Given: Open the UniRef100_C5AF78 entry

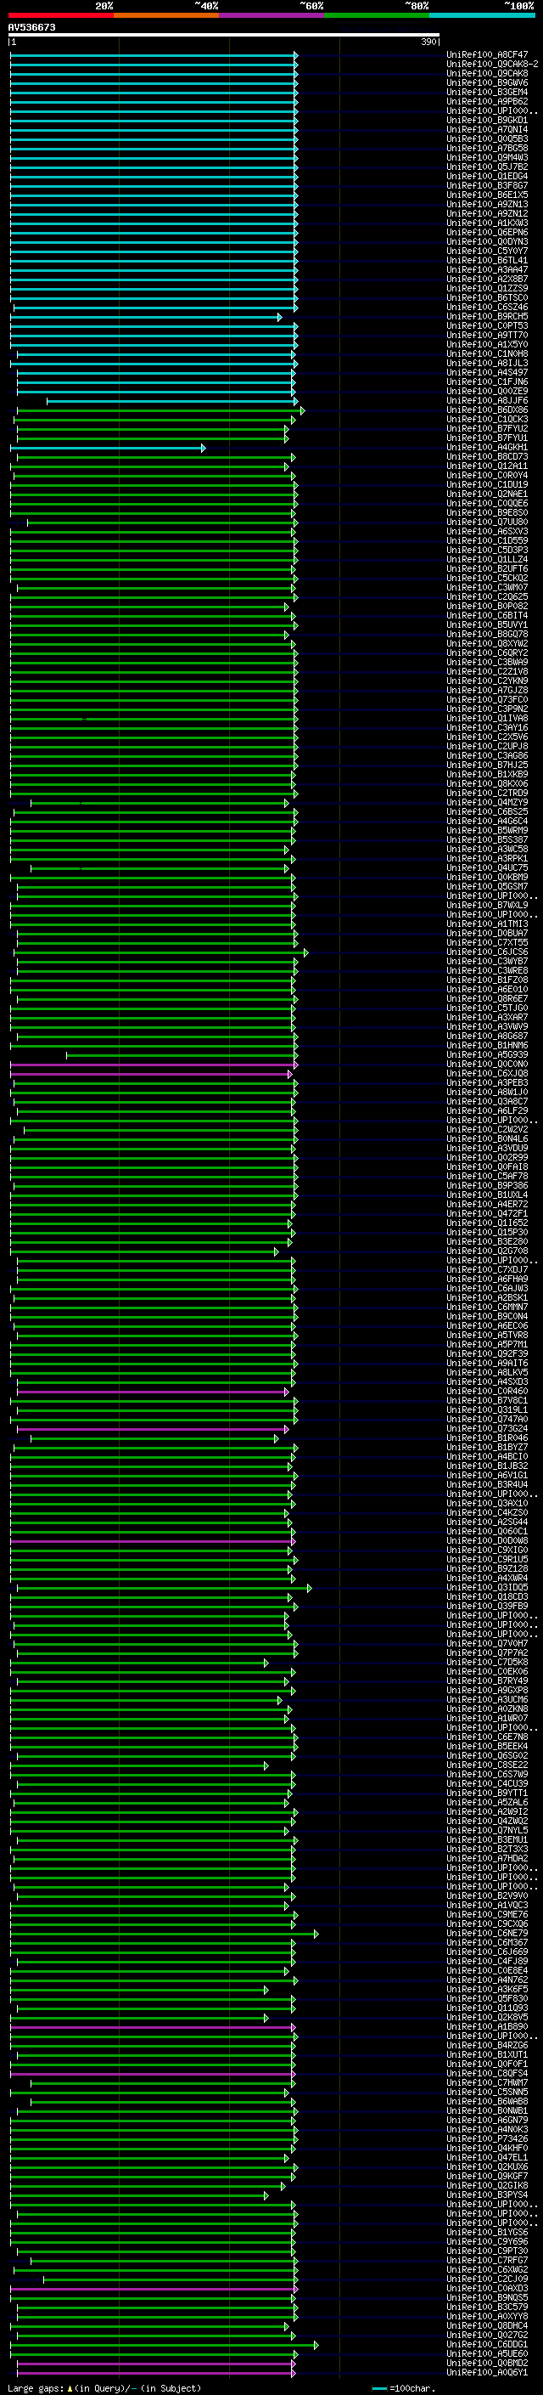Looking at the screenshot, I should pos(487,1176).
